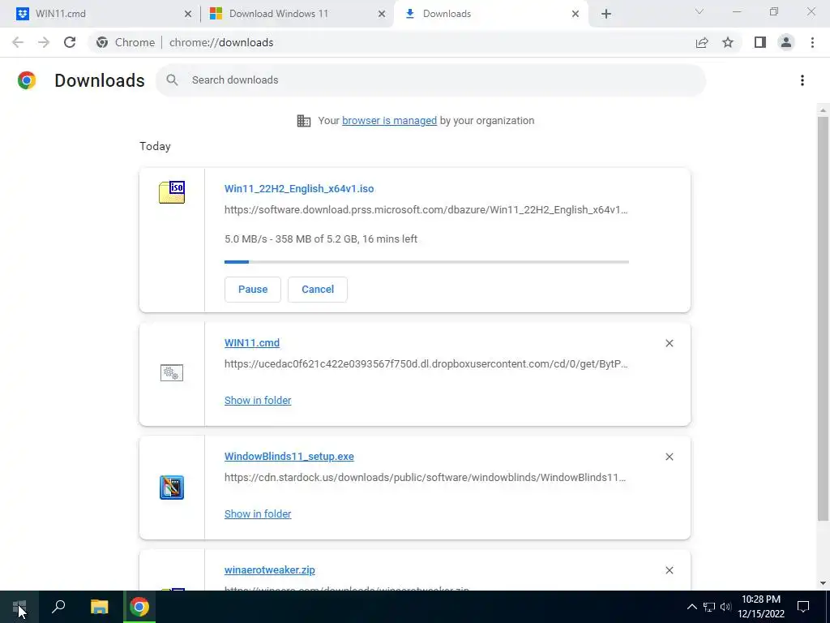Remove winaerotweaker.zip from list

[669, 570]
